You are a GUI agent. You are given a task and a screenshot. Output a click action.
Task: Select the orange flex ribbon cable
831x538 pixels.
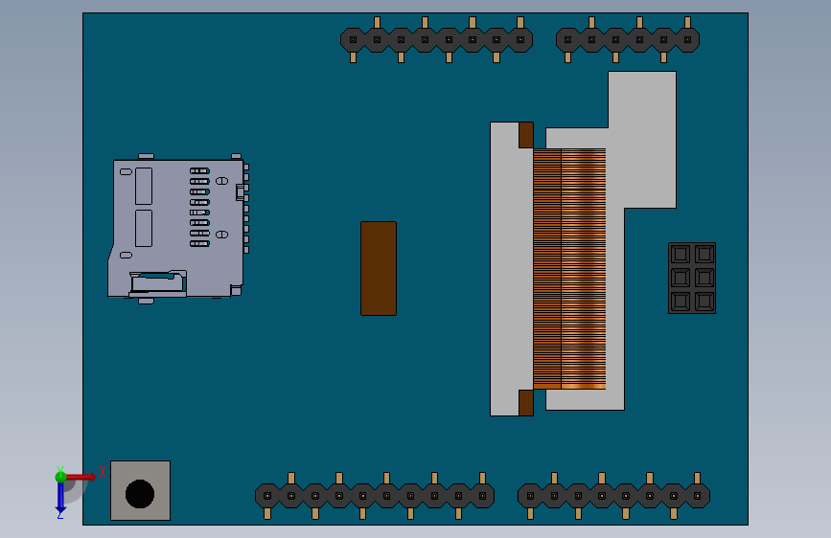point(569,269)
